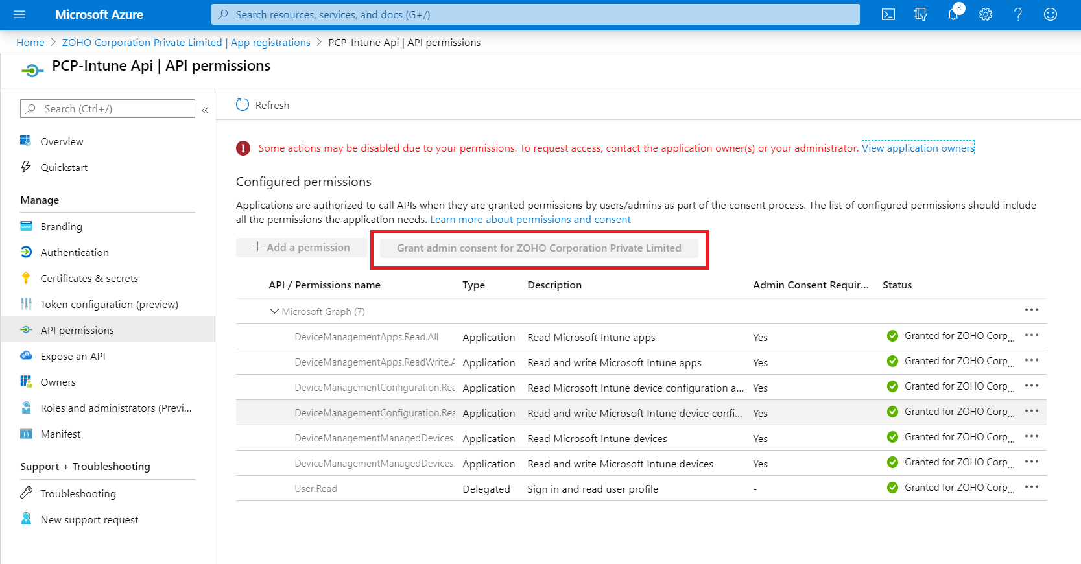This screenshot has width=1081, height=564.
Task: Focus the sidebar Search (Ctrl+/) field
Action: click(x=108, y=108)
